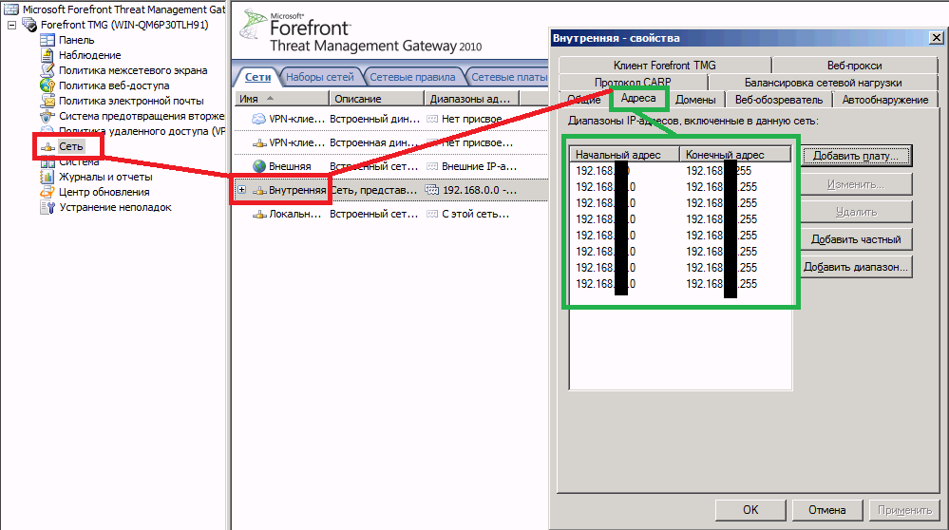
Task: Switch to the Наборы сетей tab
Action: click(x=319, y=77)
